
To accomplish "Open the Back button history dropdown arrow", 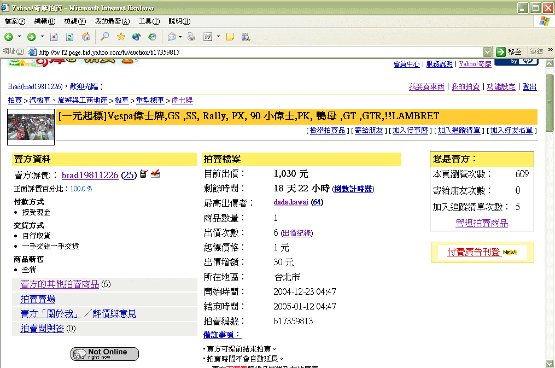I will tap(19, 37).
